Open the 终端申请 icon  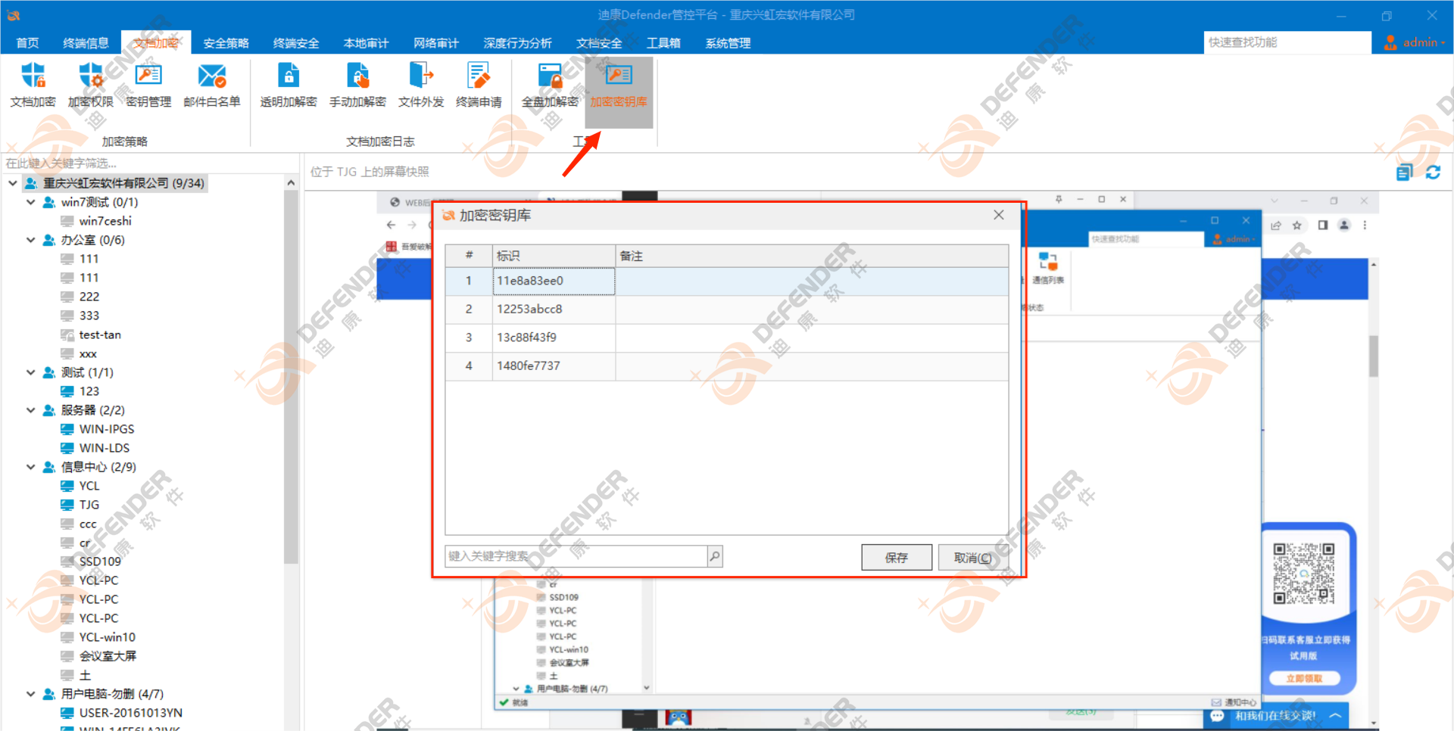pyautogui.click(x=479, y=77)
